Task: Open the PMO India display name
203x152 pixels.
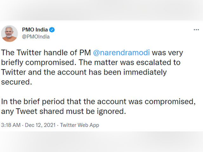Action: coord(35,30)
